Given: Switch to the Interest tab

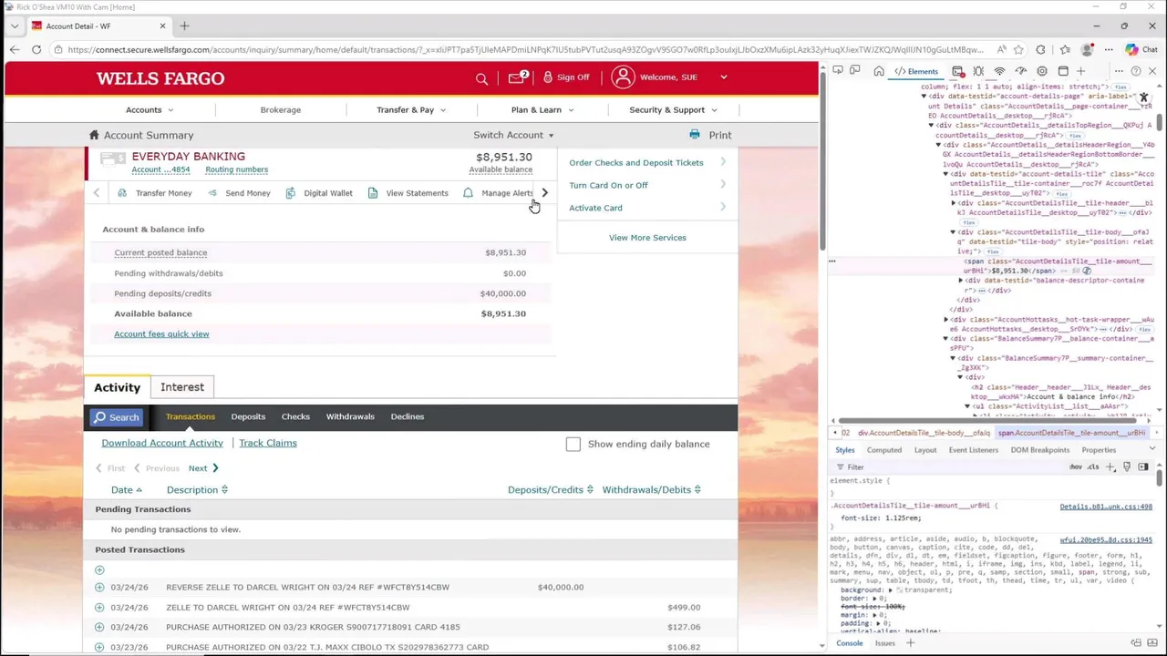Looking at the screenshot, I should pos(182,387).
